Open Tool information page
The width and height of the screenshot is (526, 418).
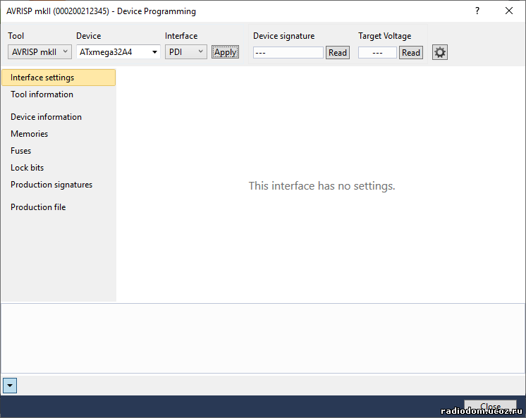[x=59, y=94]
